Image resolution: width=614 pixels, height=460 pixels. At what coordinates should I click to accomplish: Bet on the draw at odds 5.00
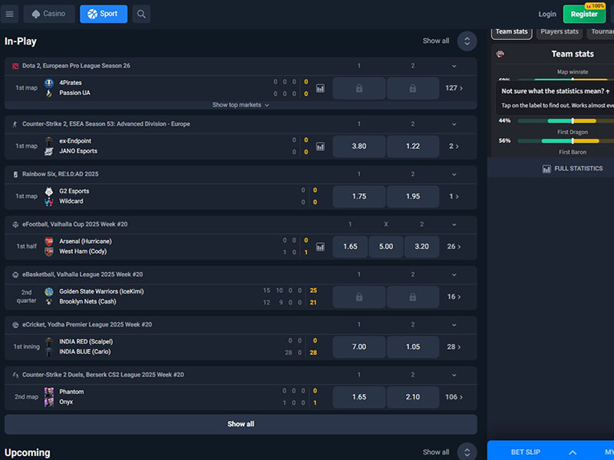coord(386,246)
